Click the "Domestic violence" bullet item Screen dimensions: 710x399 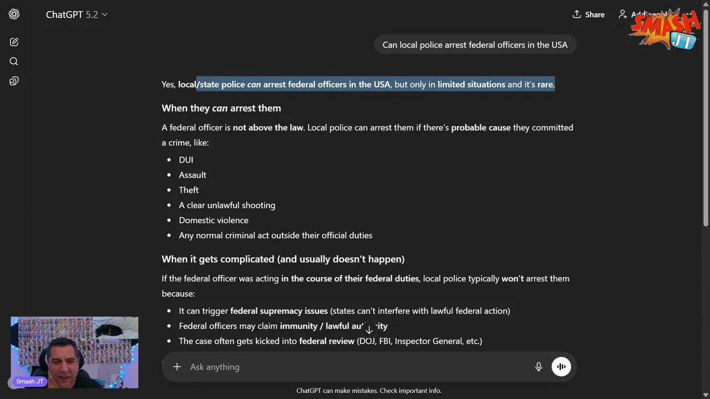(214, 220)
